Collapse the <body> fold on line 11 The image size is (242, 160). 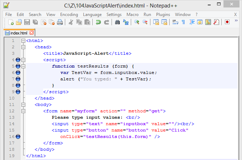[x=24, y=105]
